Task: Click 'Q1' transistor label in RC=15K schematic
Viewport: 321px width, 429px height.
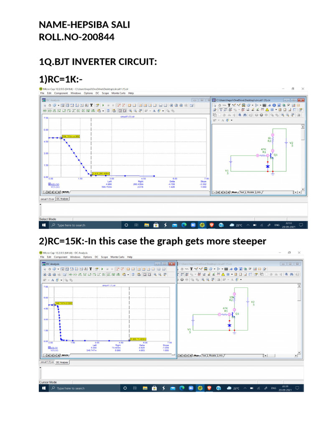Action: [x=237, y=314]
